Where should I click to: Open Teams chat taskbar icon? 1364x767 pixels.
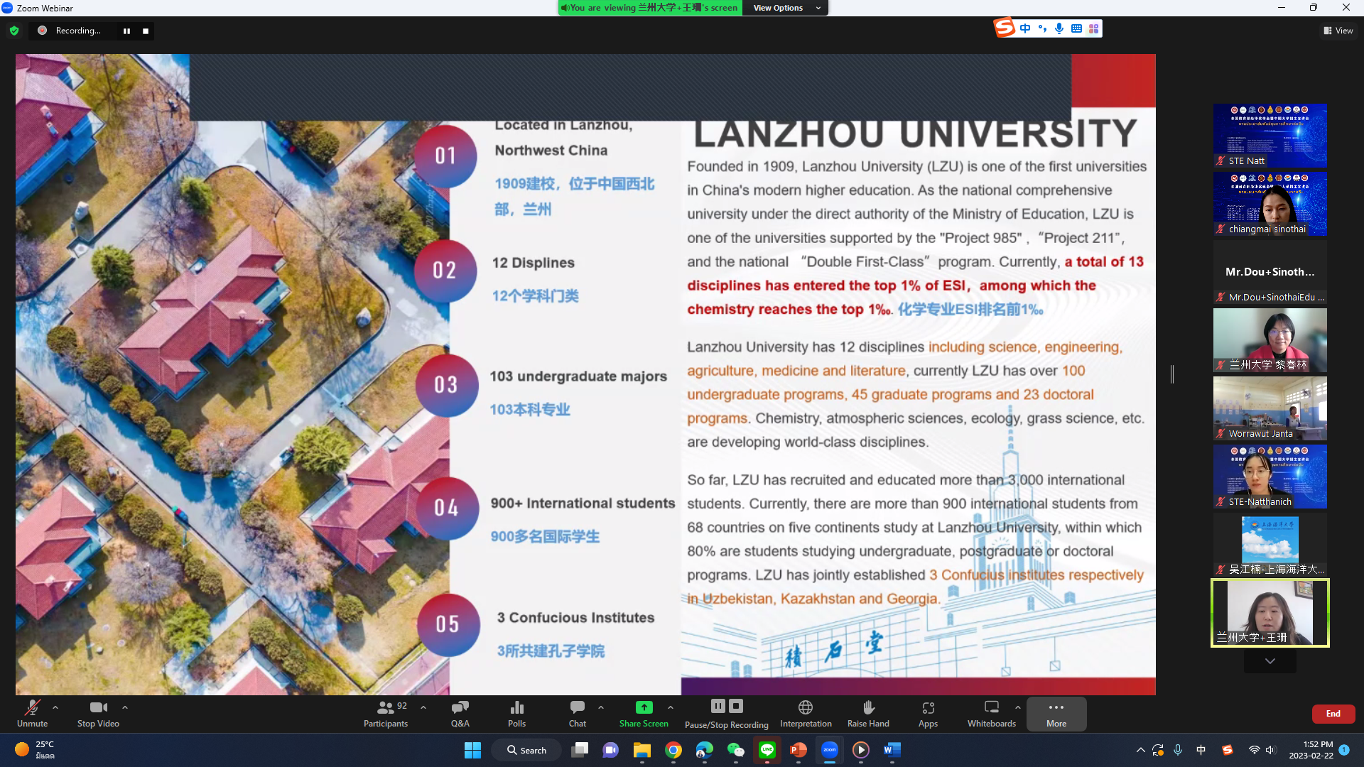[610, 750]
